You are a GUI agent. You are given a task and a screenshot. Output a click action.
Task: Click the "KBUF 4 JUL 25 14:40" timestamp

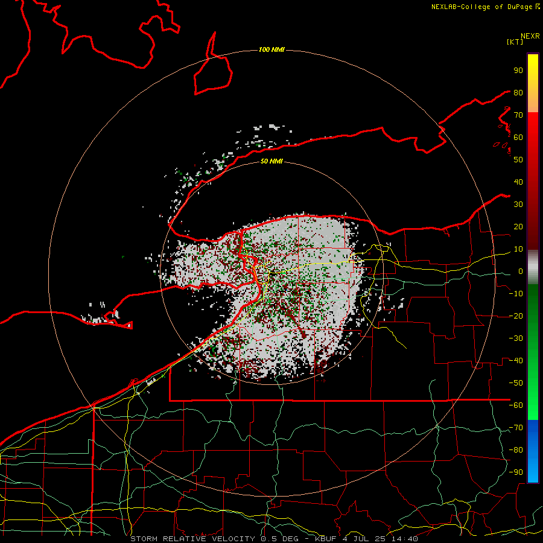pos(366,539)
